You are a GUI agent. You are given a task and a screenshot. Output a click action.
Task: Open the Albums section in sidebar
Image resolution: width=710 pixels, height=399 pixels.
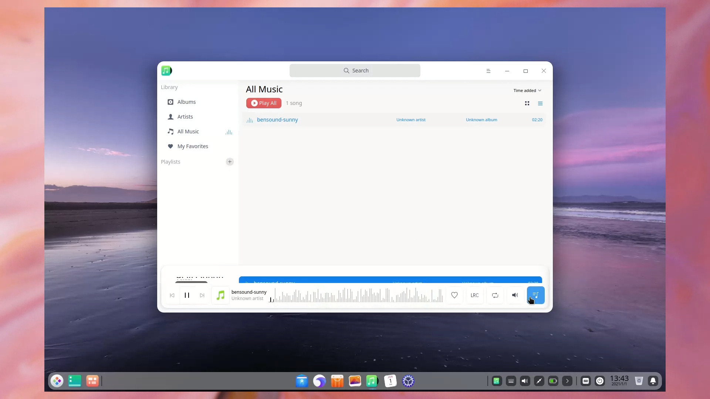click(186, 102)
